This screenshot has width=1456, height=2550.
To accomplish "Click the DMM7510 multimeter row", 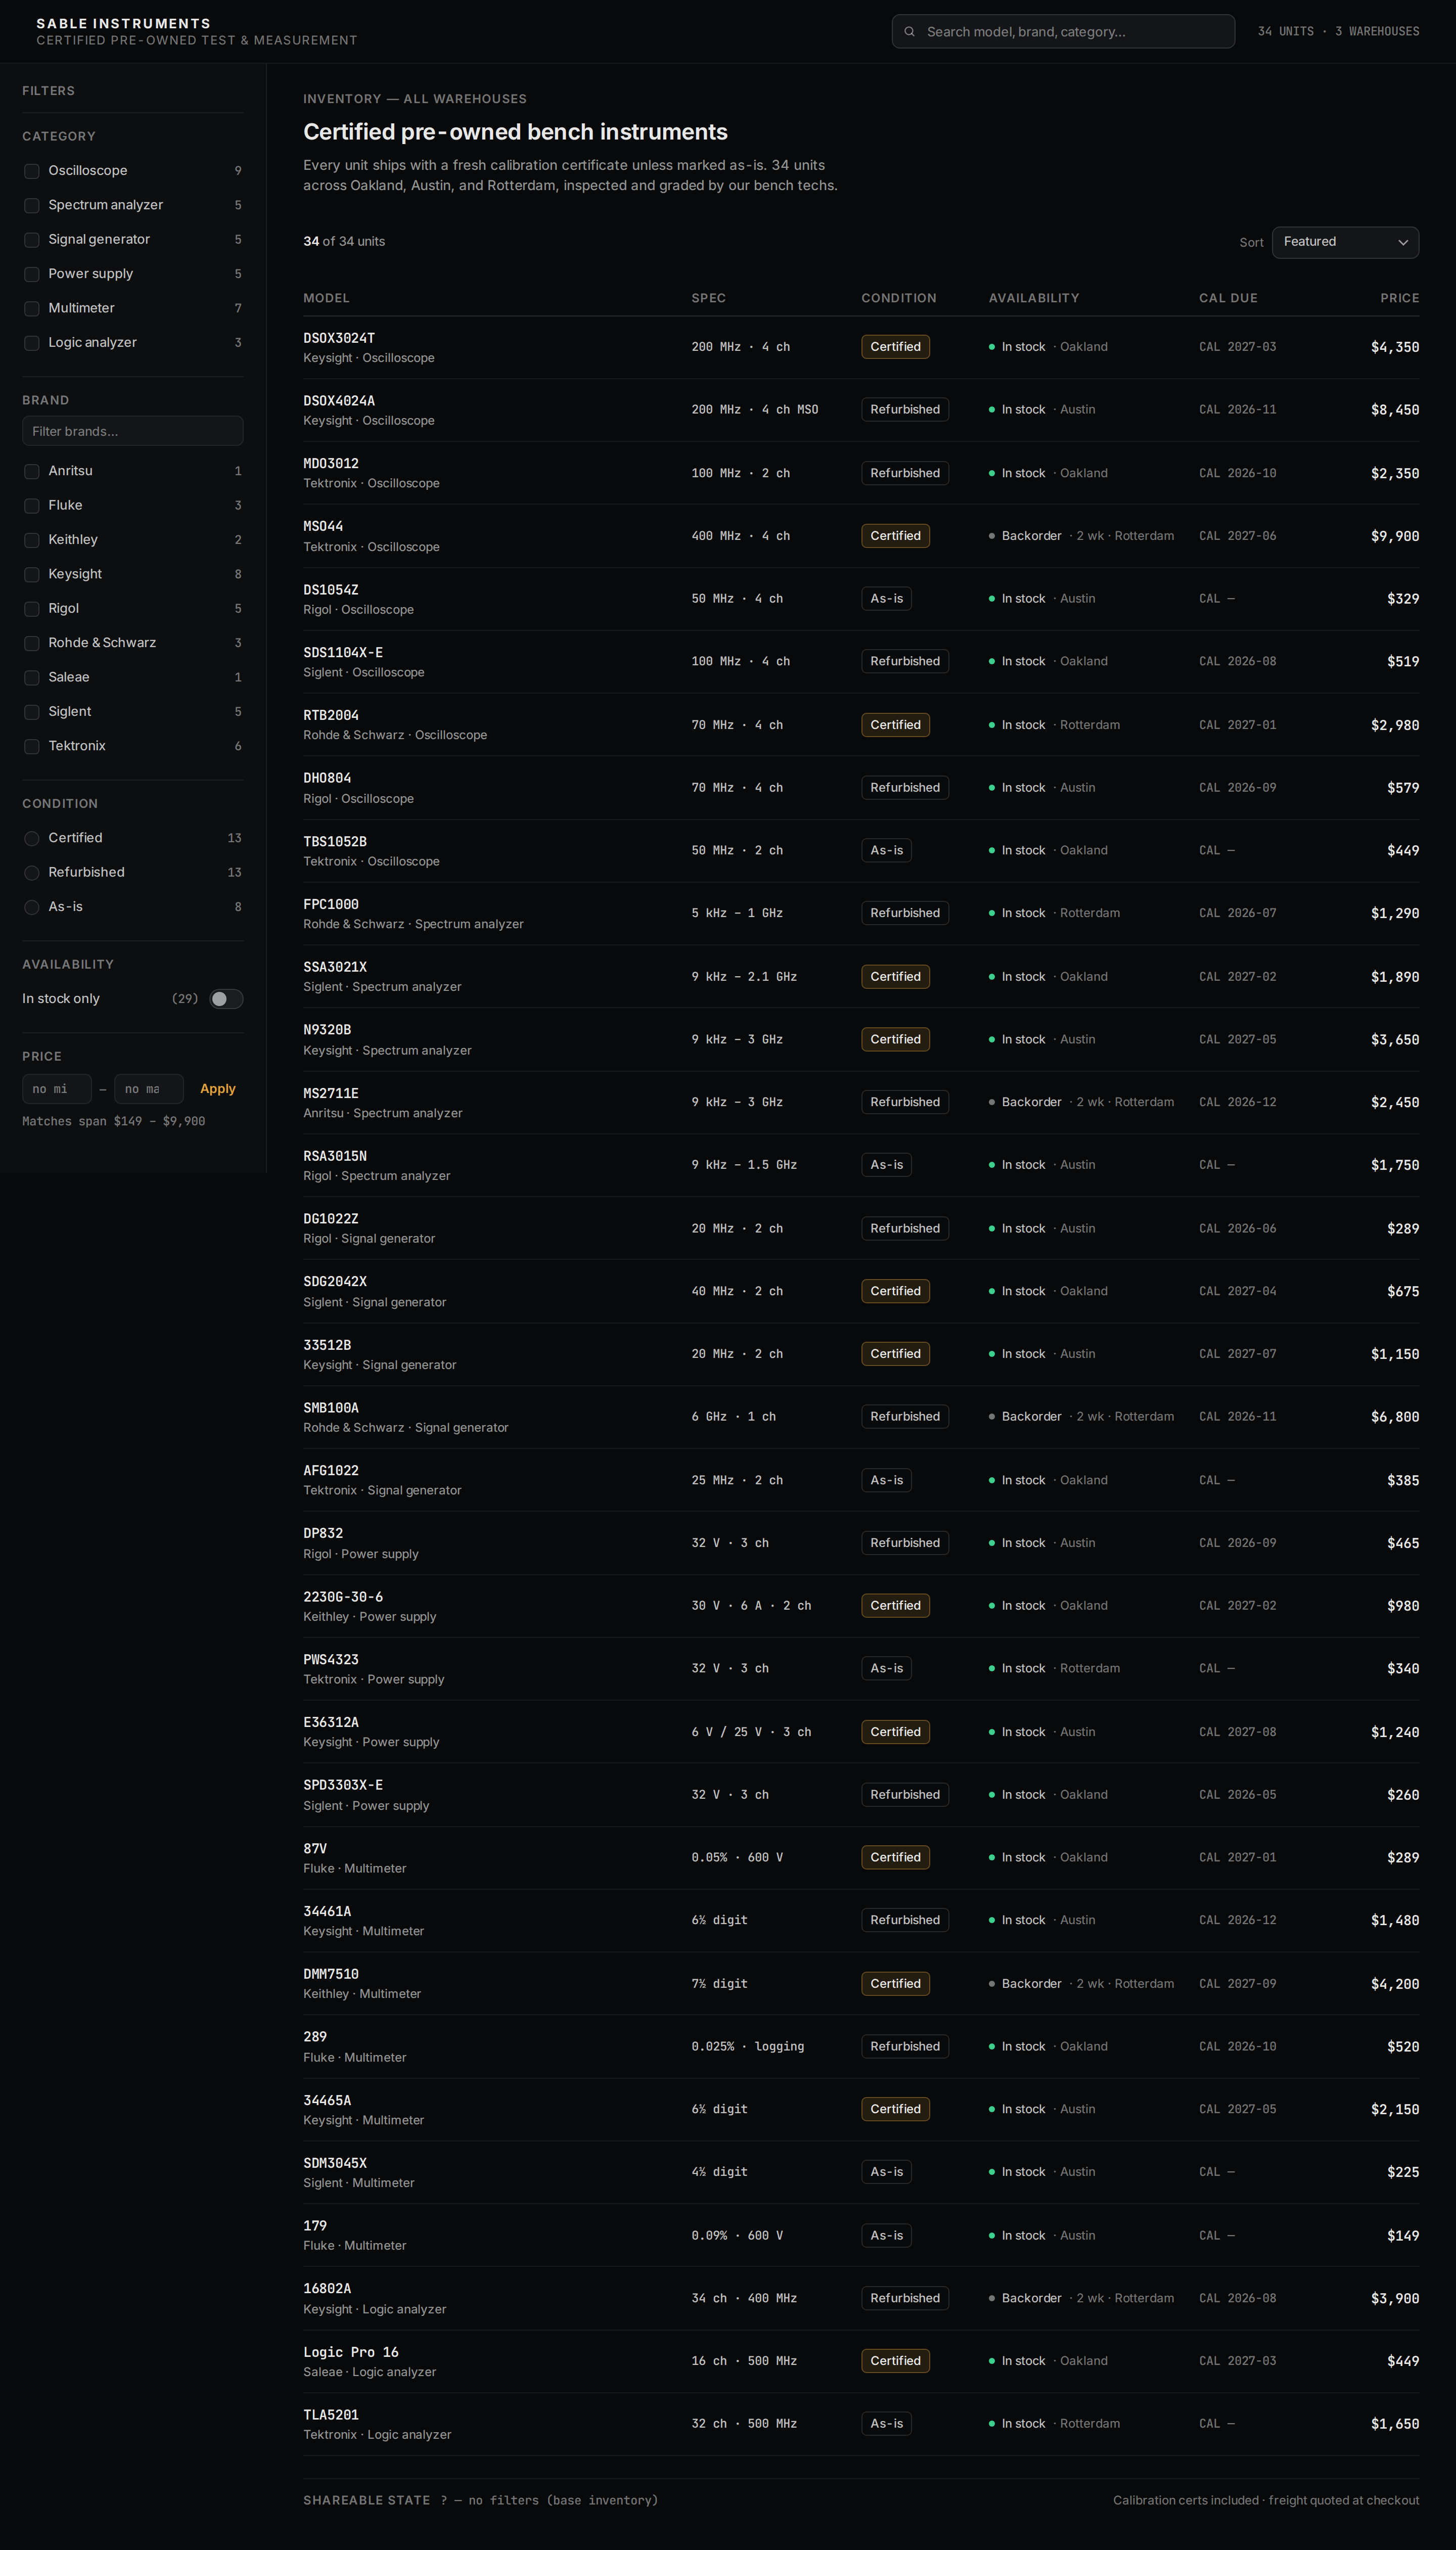I will pos(861,1983).
